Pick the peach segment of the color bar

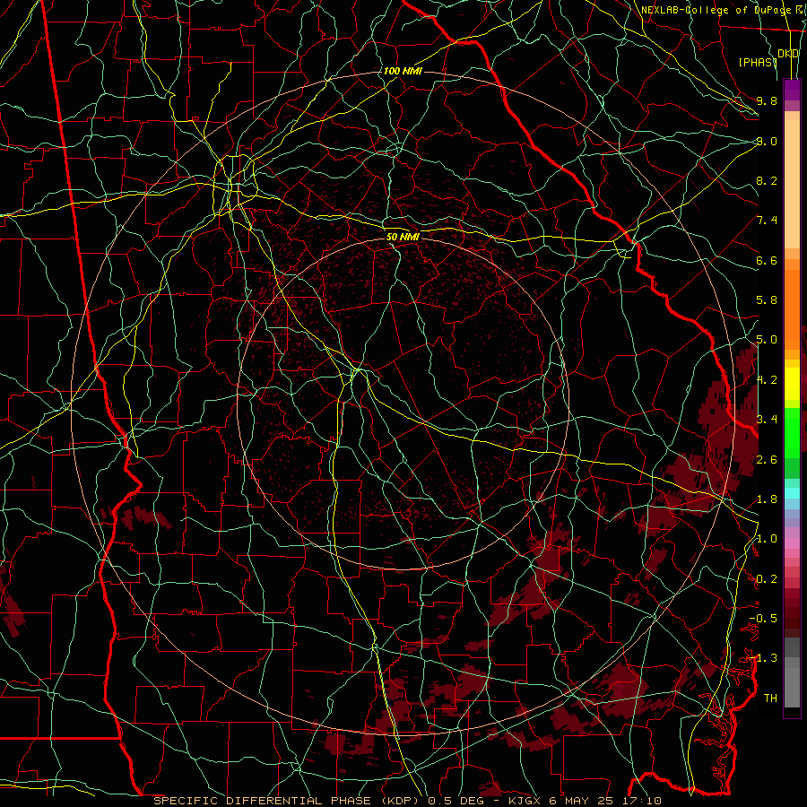click(792, 184)
